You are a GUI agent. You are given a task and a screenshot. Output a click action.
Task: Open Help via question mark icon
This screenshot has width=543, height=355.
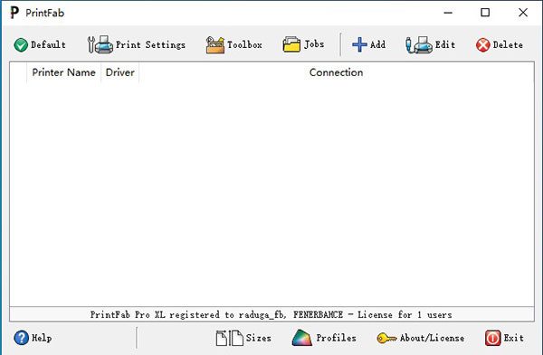tap(22, 338)
